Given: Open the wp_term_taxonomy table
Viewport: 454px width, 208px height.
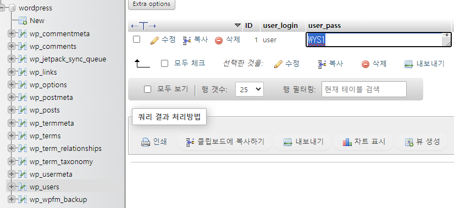Looking at the screenshot, I should point(61,161).
